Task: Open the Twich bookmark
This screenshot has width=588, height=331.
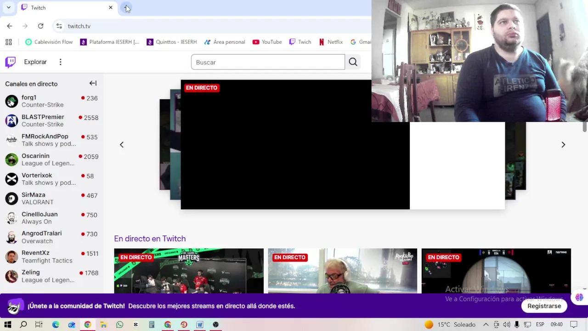Action: pyautogui.click(x=300, y=42)
